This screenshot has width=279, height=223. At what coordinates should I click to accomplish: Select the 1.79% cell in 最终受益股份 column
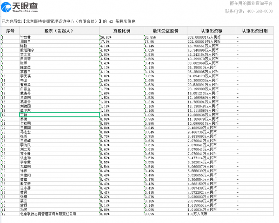(x=165, y=89)
